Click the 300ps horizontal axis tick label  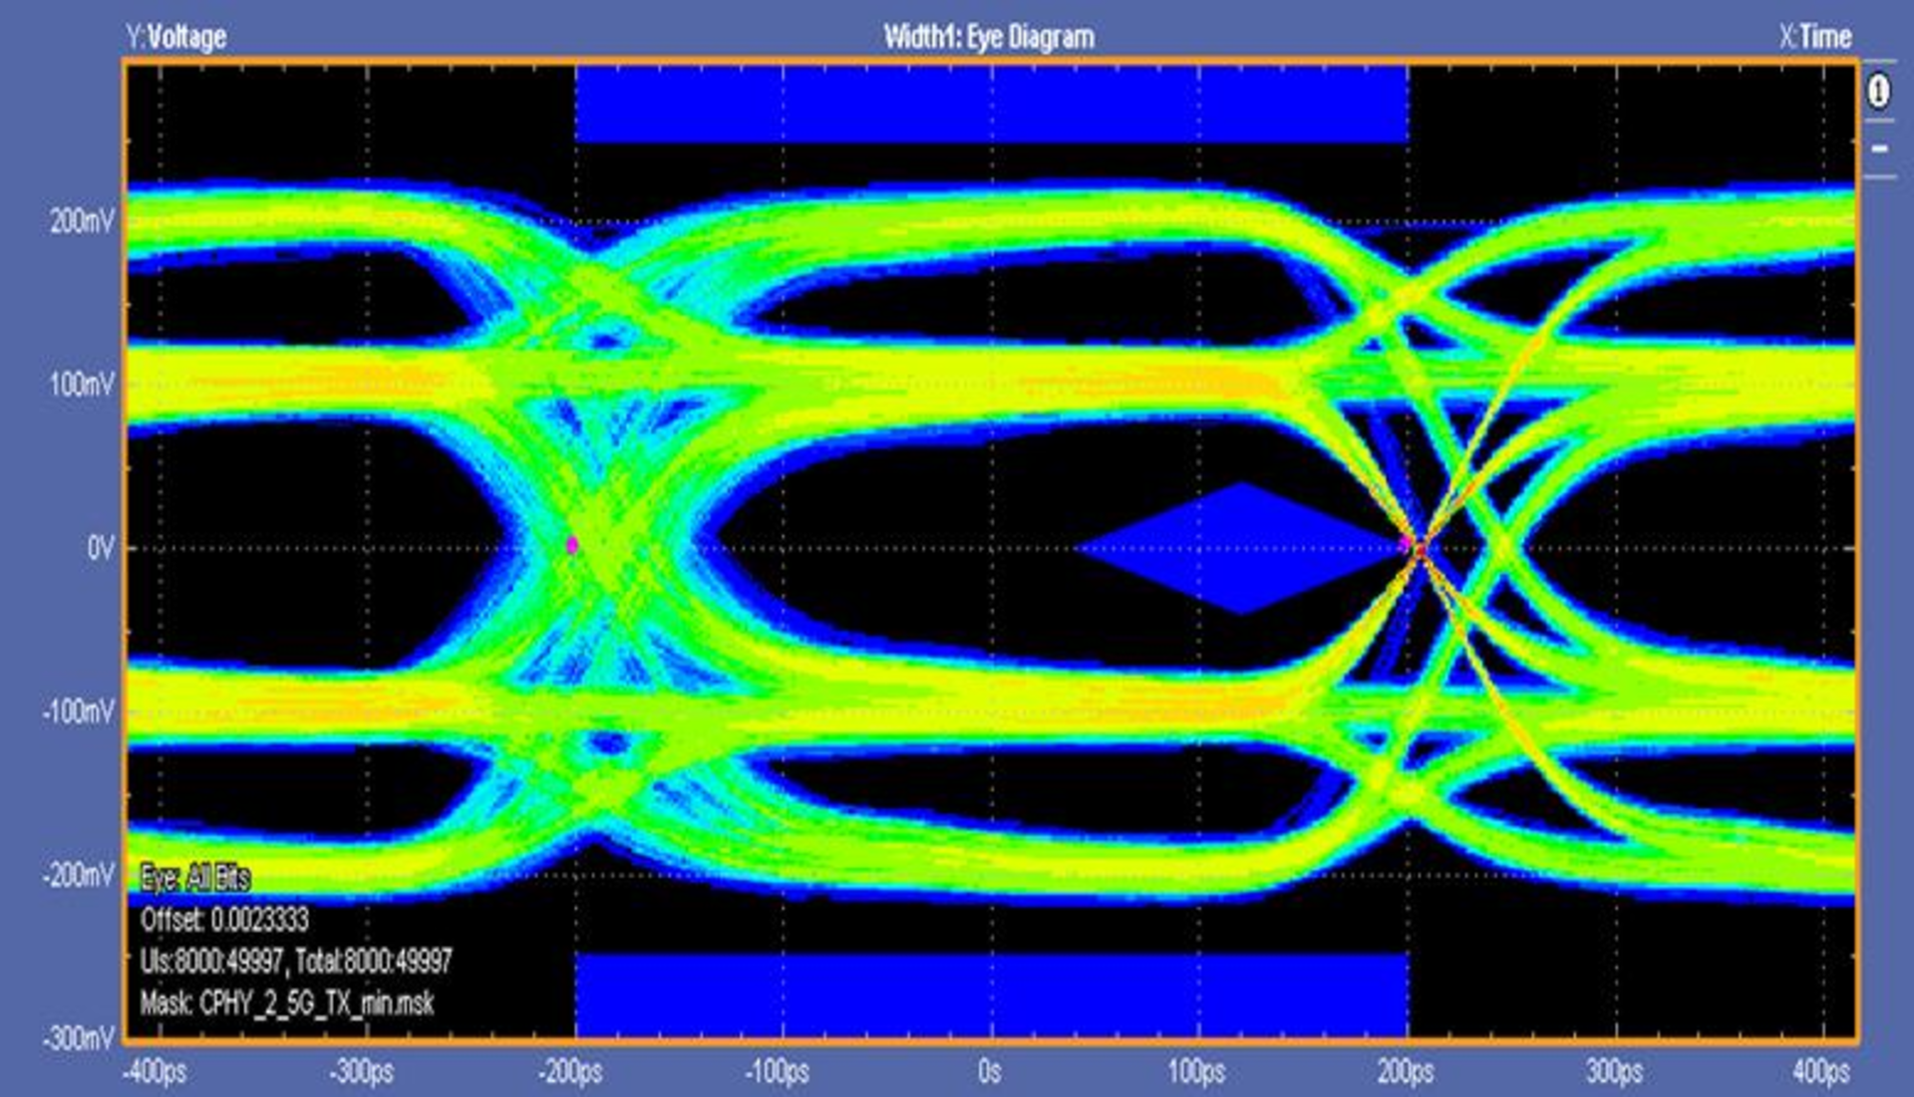(x=1614, y=1072)
